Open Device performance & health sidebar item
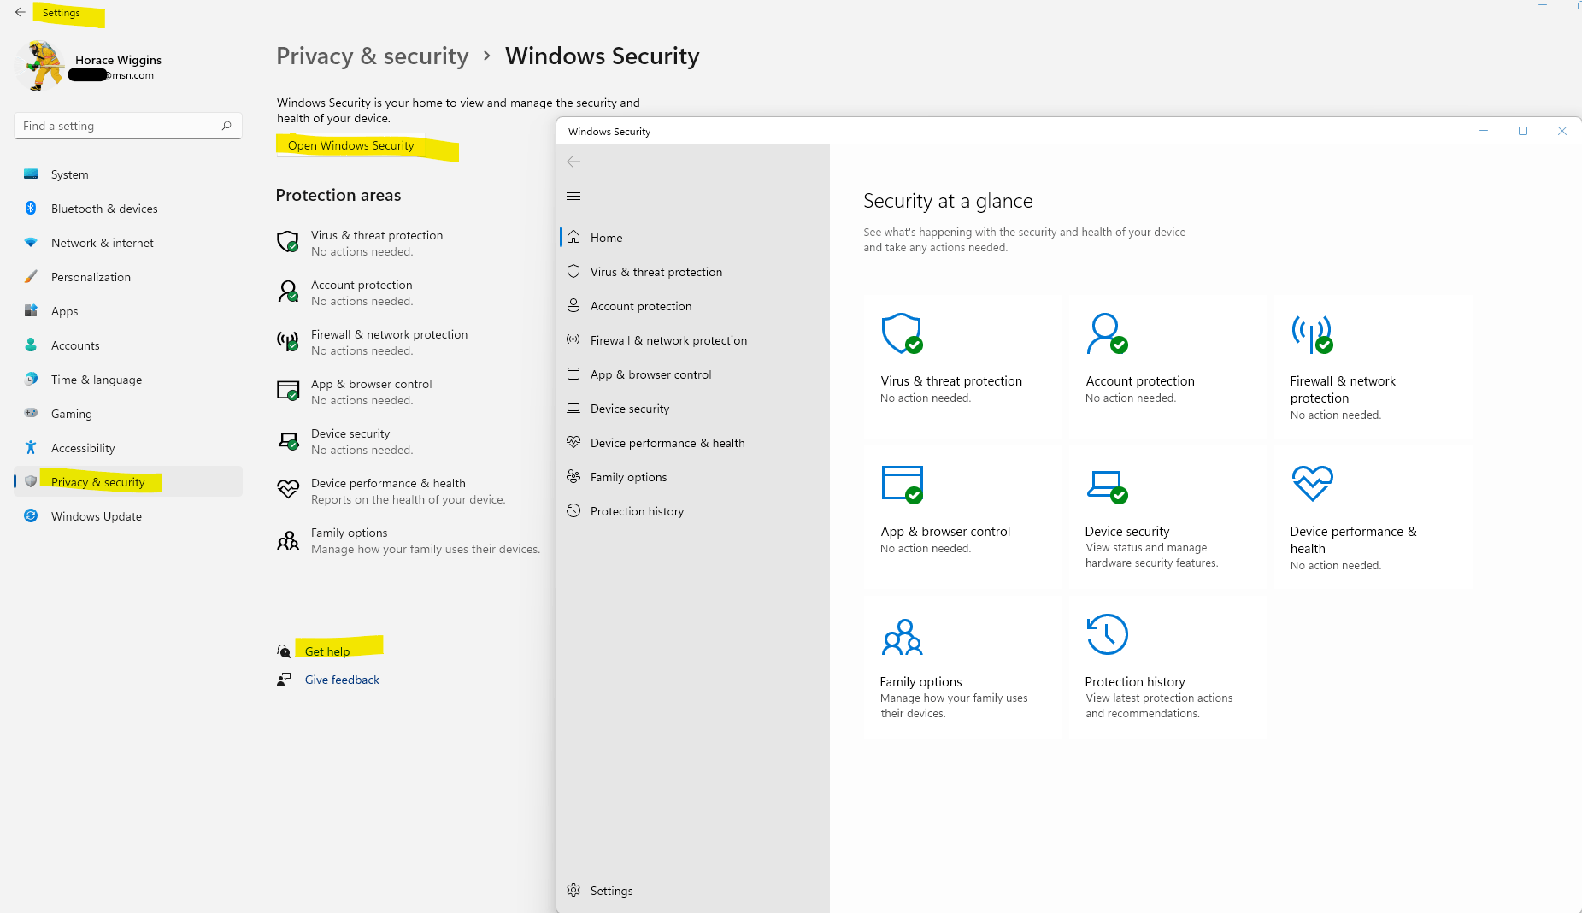This screenshot has height=913, width=1582. pos(693,443)
